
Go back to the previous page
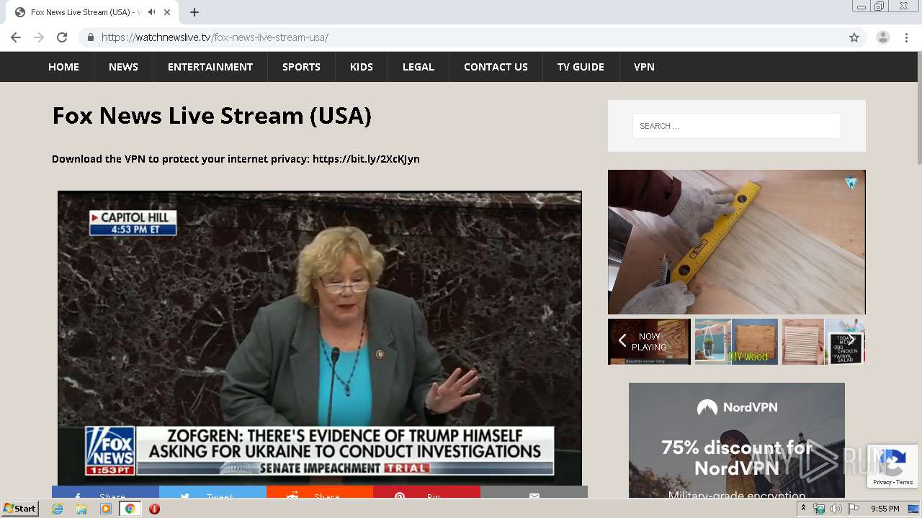coord(16,37)
